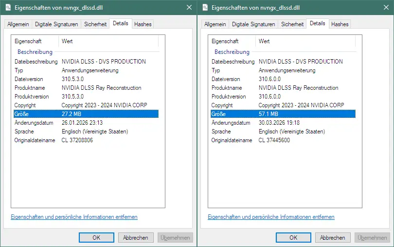Select Dateibeschreibung row in right window
The width and height of the screenshot is (394, 247).
click(283, 62)
